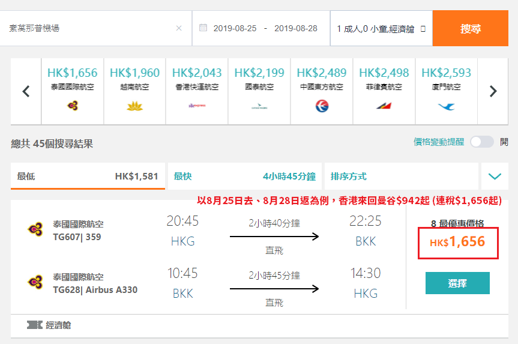Filter by 中國東方航空 HK$2,489 card
This screenshot has height=344, width=518.
322,91
